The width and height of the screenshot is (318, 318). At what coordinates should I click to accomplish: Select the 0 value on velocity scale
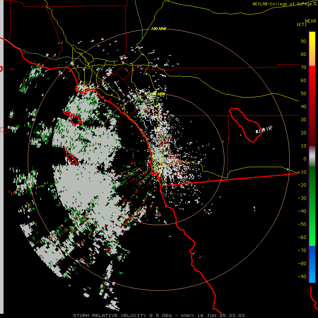pyautogui.click(x=305, y=159)
